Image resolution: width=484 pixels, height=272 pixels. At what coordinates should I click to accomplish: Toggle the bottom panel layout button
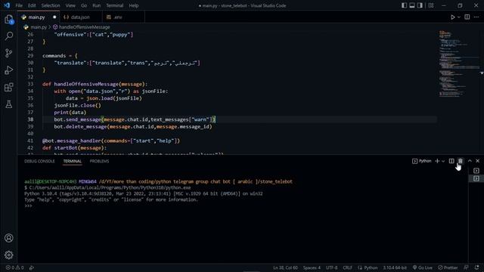pyautogui.click(x=412, y=5)
